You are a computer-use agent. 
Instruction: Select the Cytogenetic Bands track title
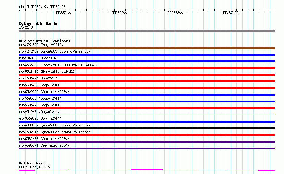tap(38, 24)
